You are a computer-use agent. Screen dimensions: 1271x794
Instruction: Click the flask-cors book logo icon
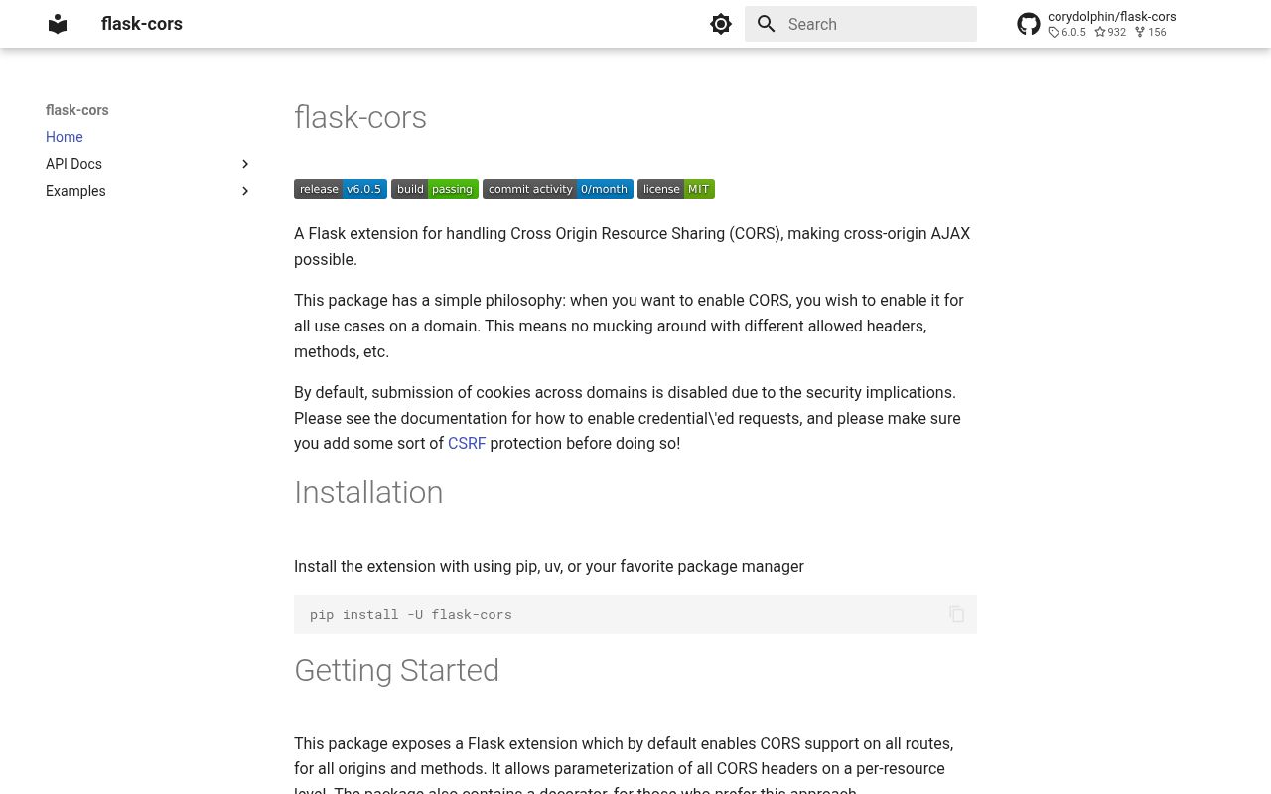pos(58,24)
